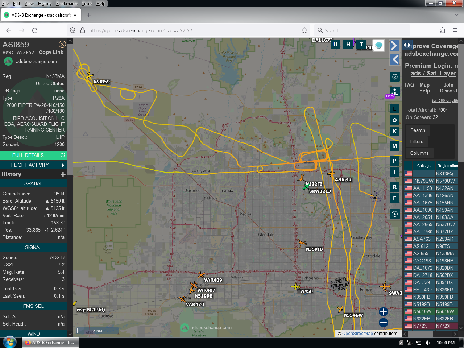Click the adsbexchange.com logo in info panel
Image resolution: width=464 pixels, height=348 pixels.
coord(8,62)
